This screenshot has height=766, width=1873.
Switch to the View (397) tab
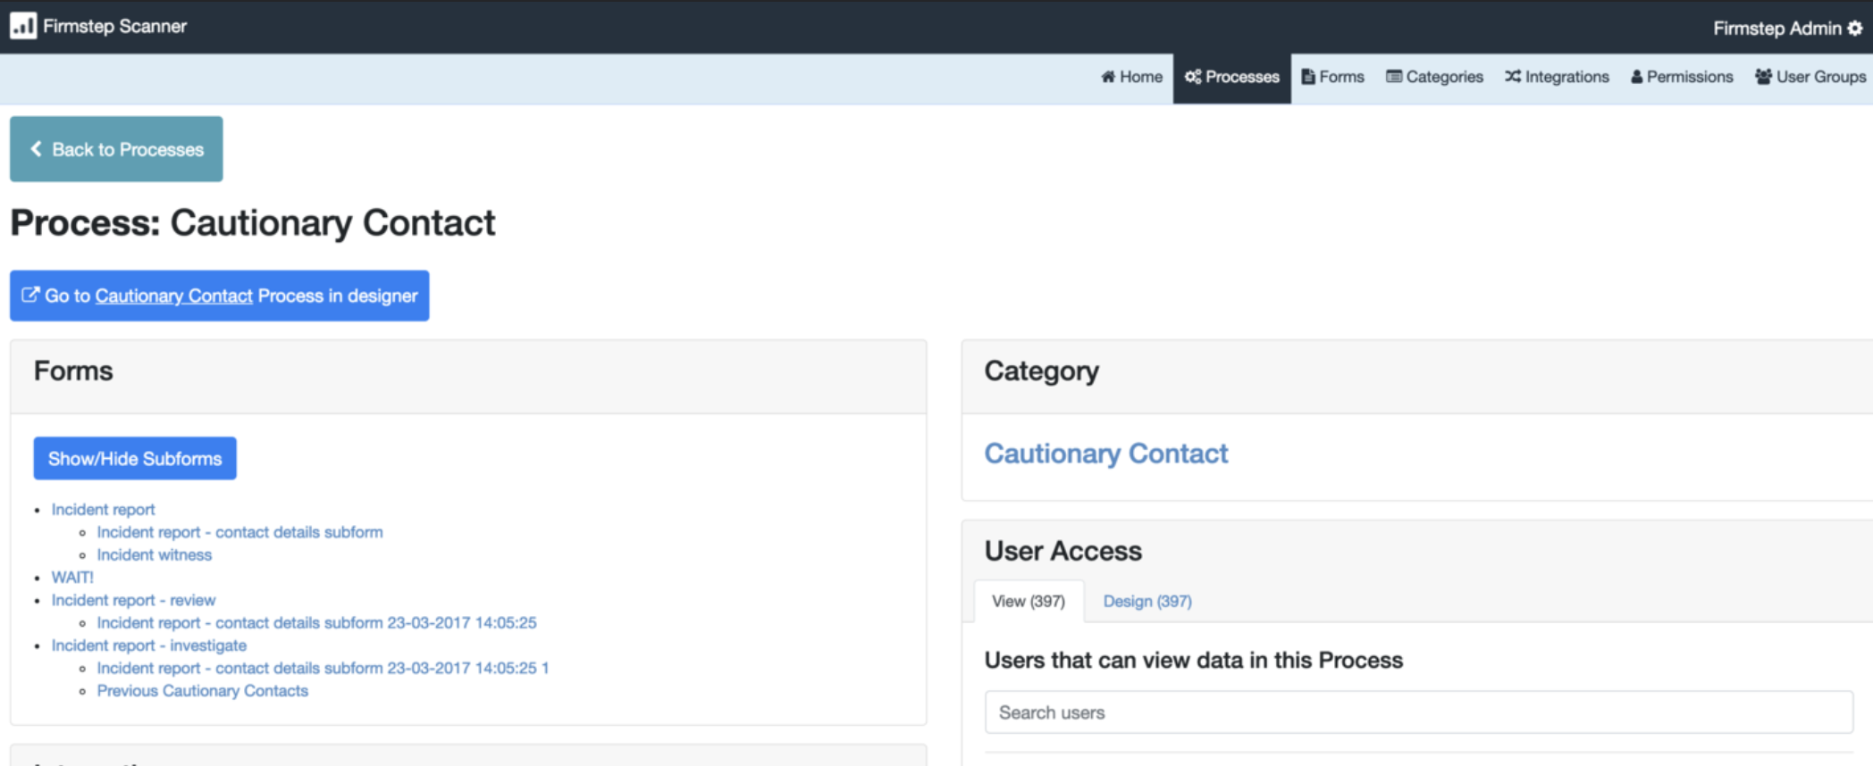(1029, 601)
